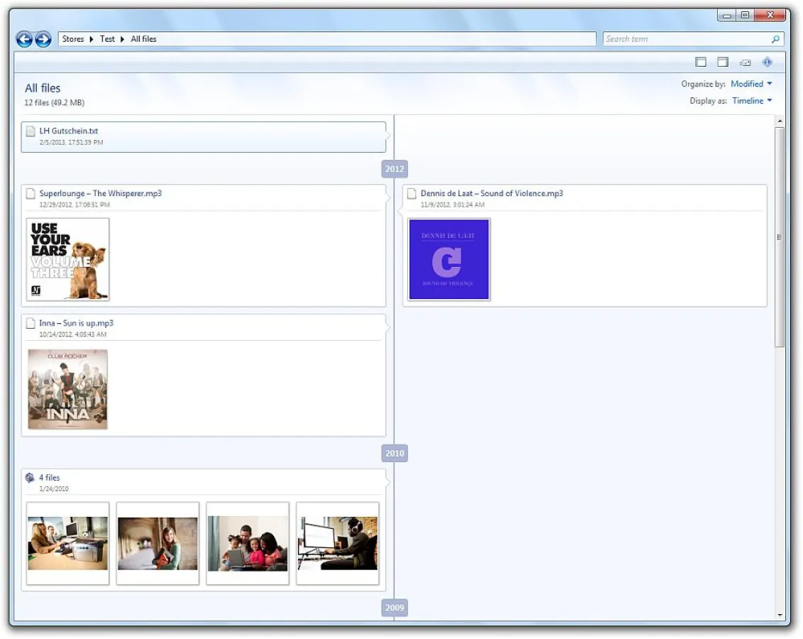The width and height of the screenshot is (803, 639).
Task: Select All files in the breadcrumb path
Action: 143,39
